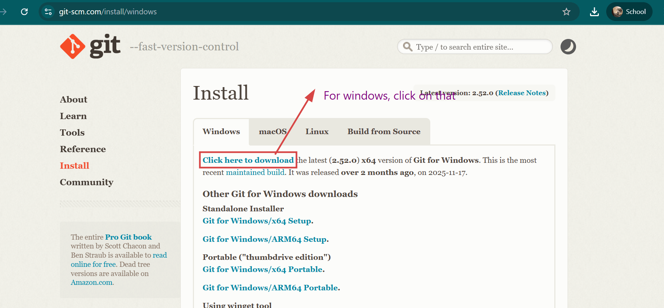Switch to the macOS tab

click(x=273, y=132)
